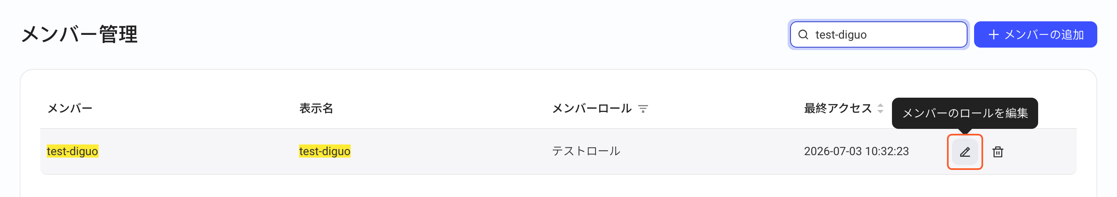Click the pencil edit role icon
Viewport: 1117px width, 197px height.
click(965, 152)
